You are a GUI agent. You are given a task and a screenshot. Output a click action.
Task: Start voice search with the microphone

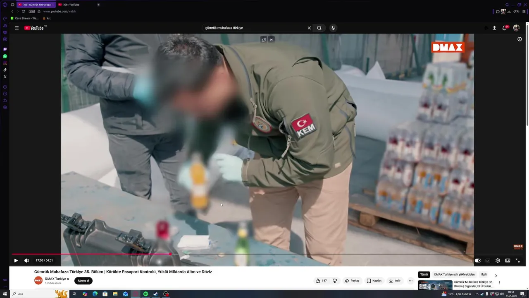point(333,28)
